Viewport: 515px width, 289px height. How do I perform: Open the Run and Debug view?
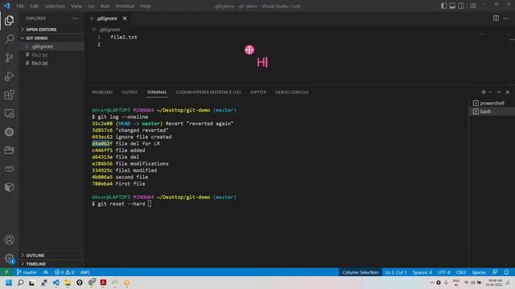(x=9, y=76)
